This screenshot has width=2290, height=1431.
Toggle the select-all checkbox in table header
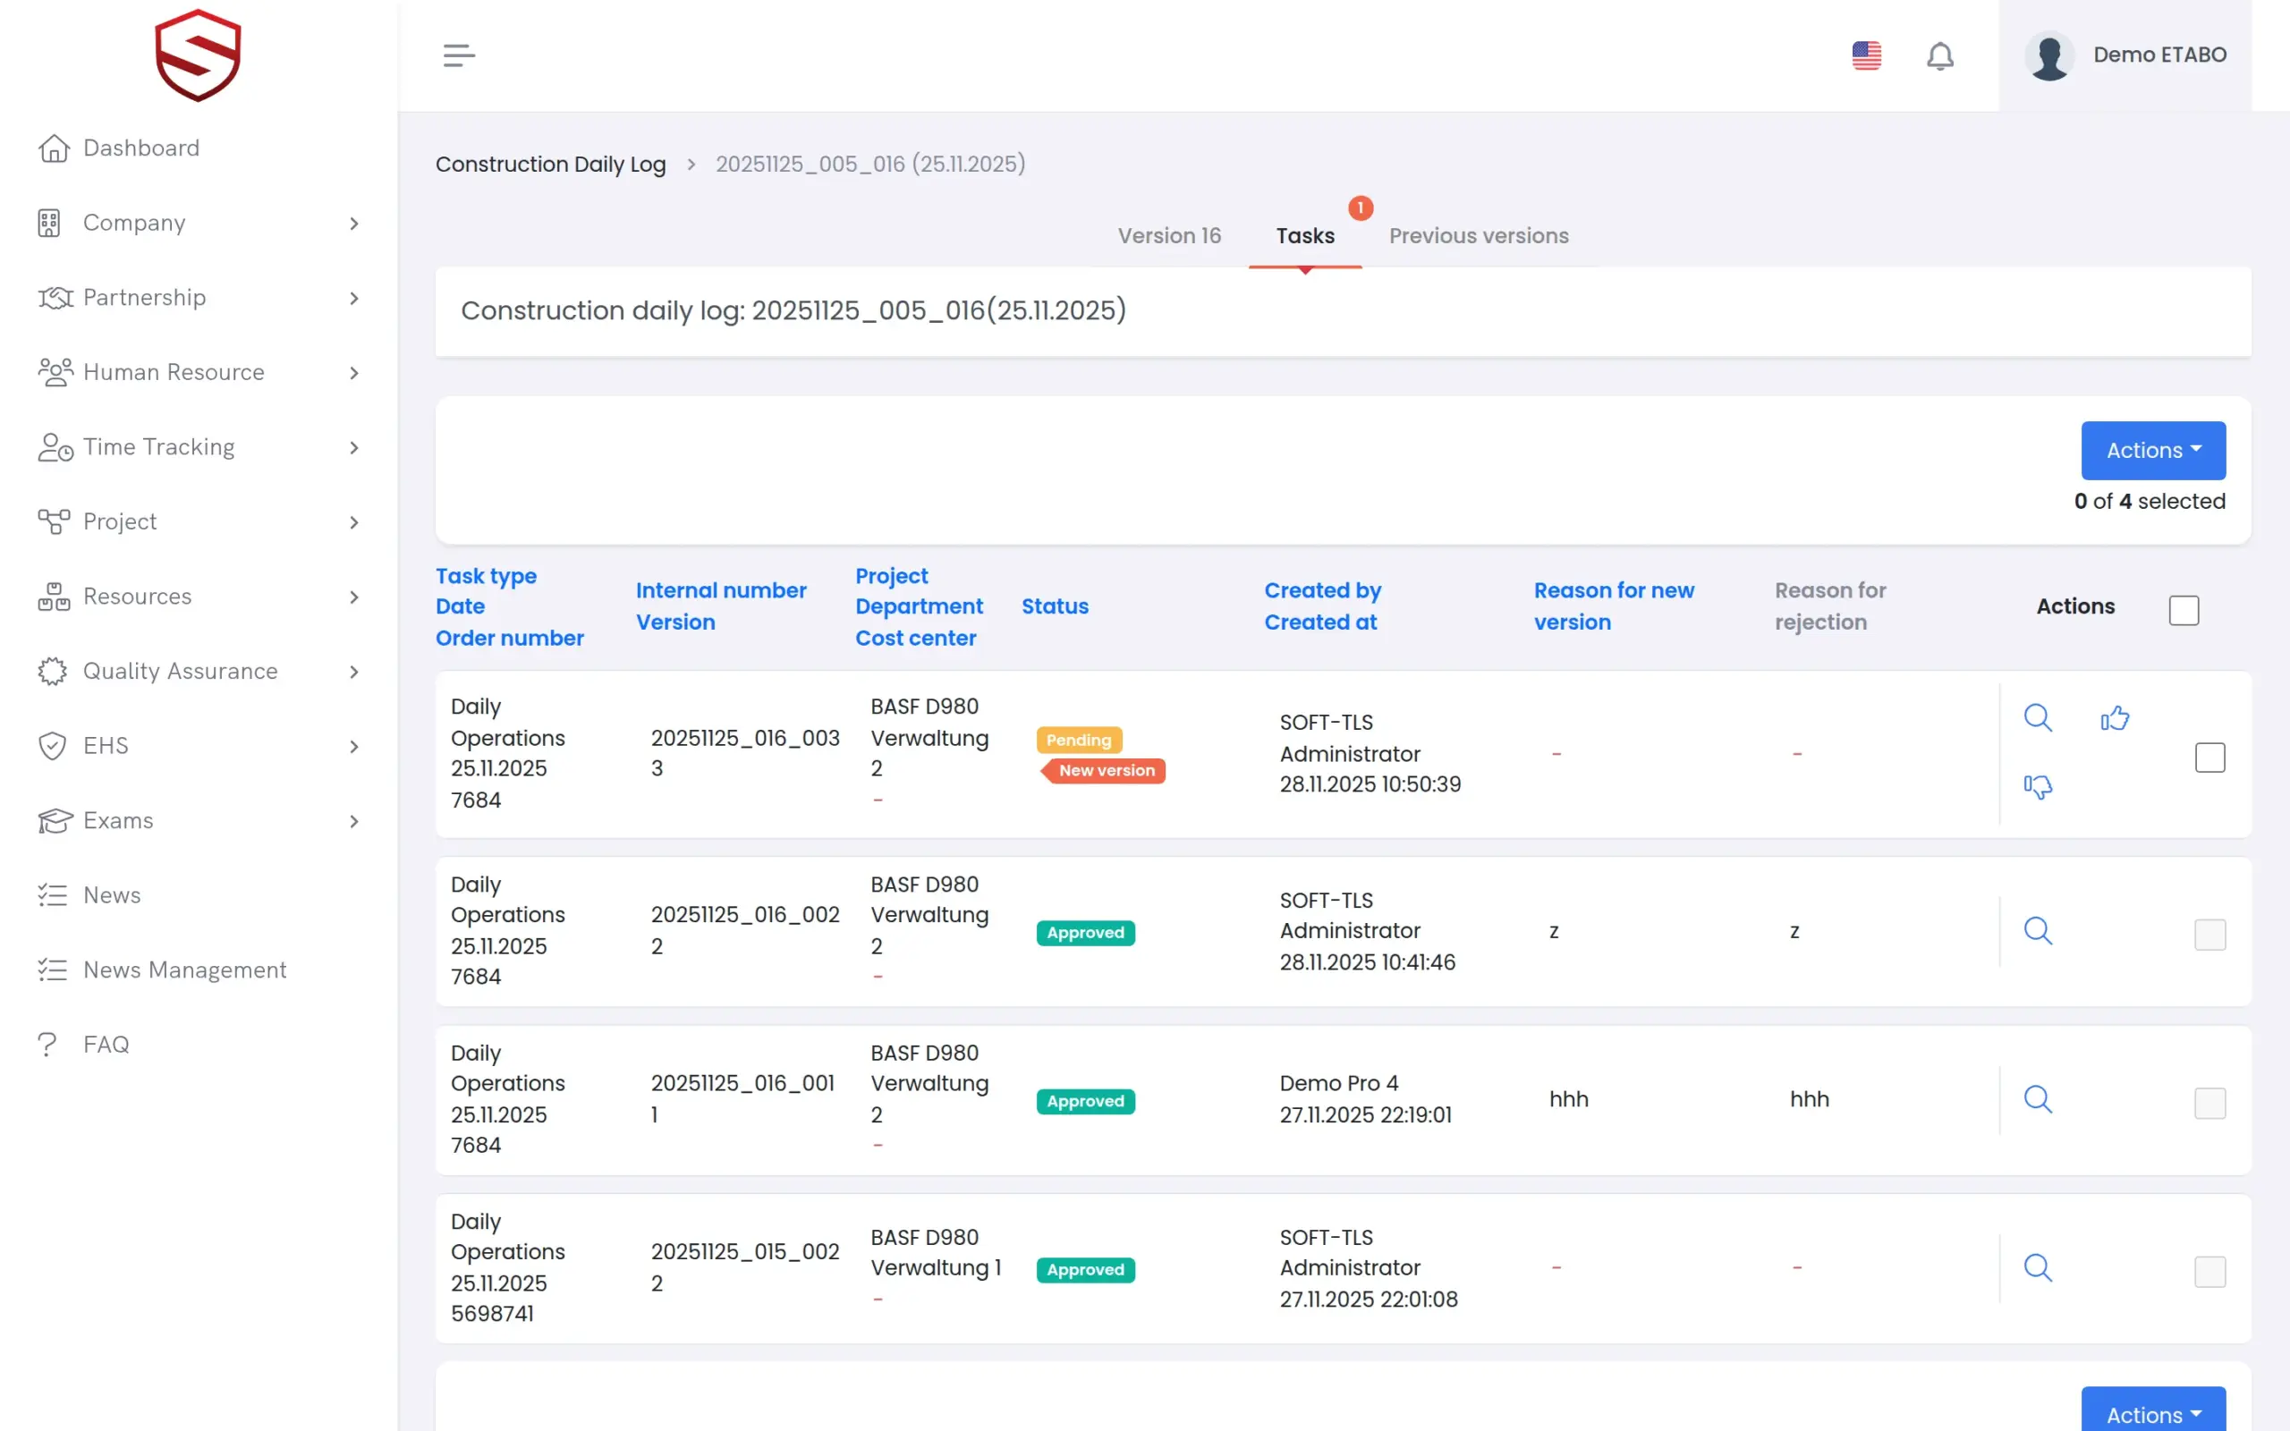(x=2183, y=611)
